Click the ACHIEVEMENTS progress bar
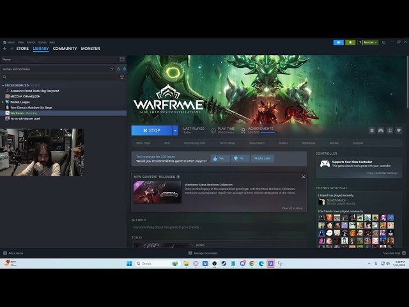 pyautogui.click(x=268, y=132)
